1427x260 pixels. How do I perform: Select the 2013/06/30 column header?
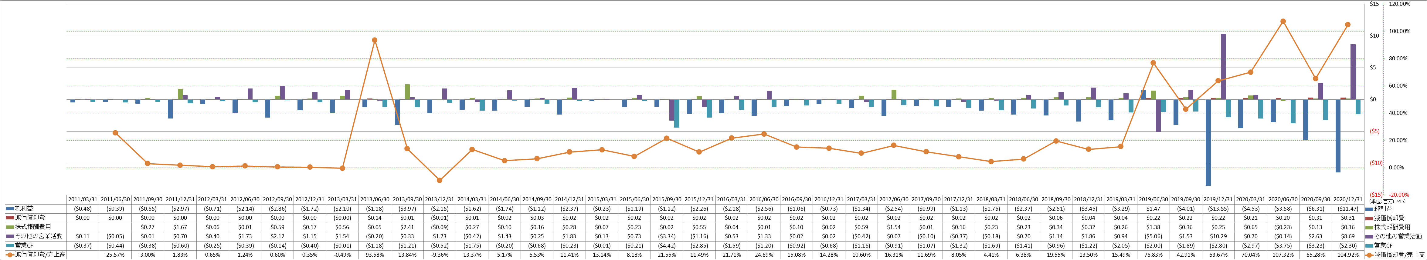tap(375, 199)
